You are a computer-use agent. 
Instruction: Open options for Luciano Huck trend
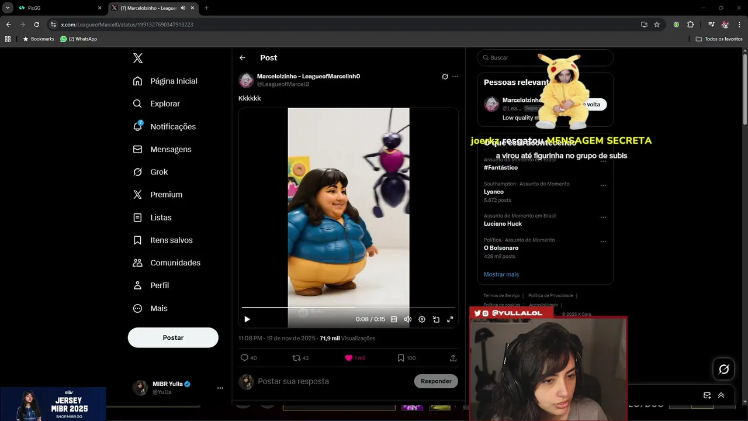coord(603,218)
